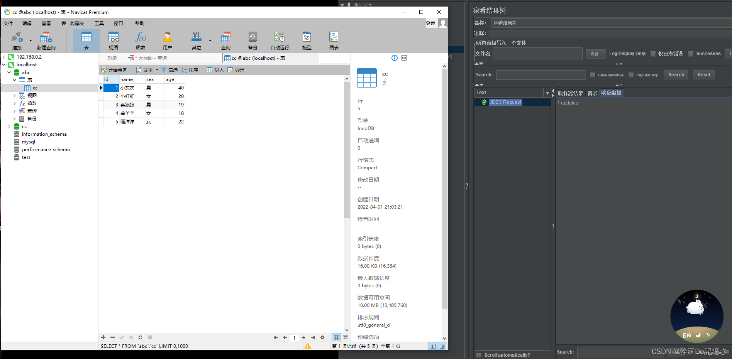Open the grid settings gear icon
The image size is (732, 359).
[322, 337]
